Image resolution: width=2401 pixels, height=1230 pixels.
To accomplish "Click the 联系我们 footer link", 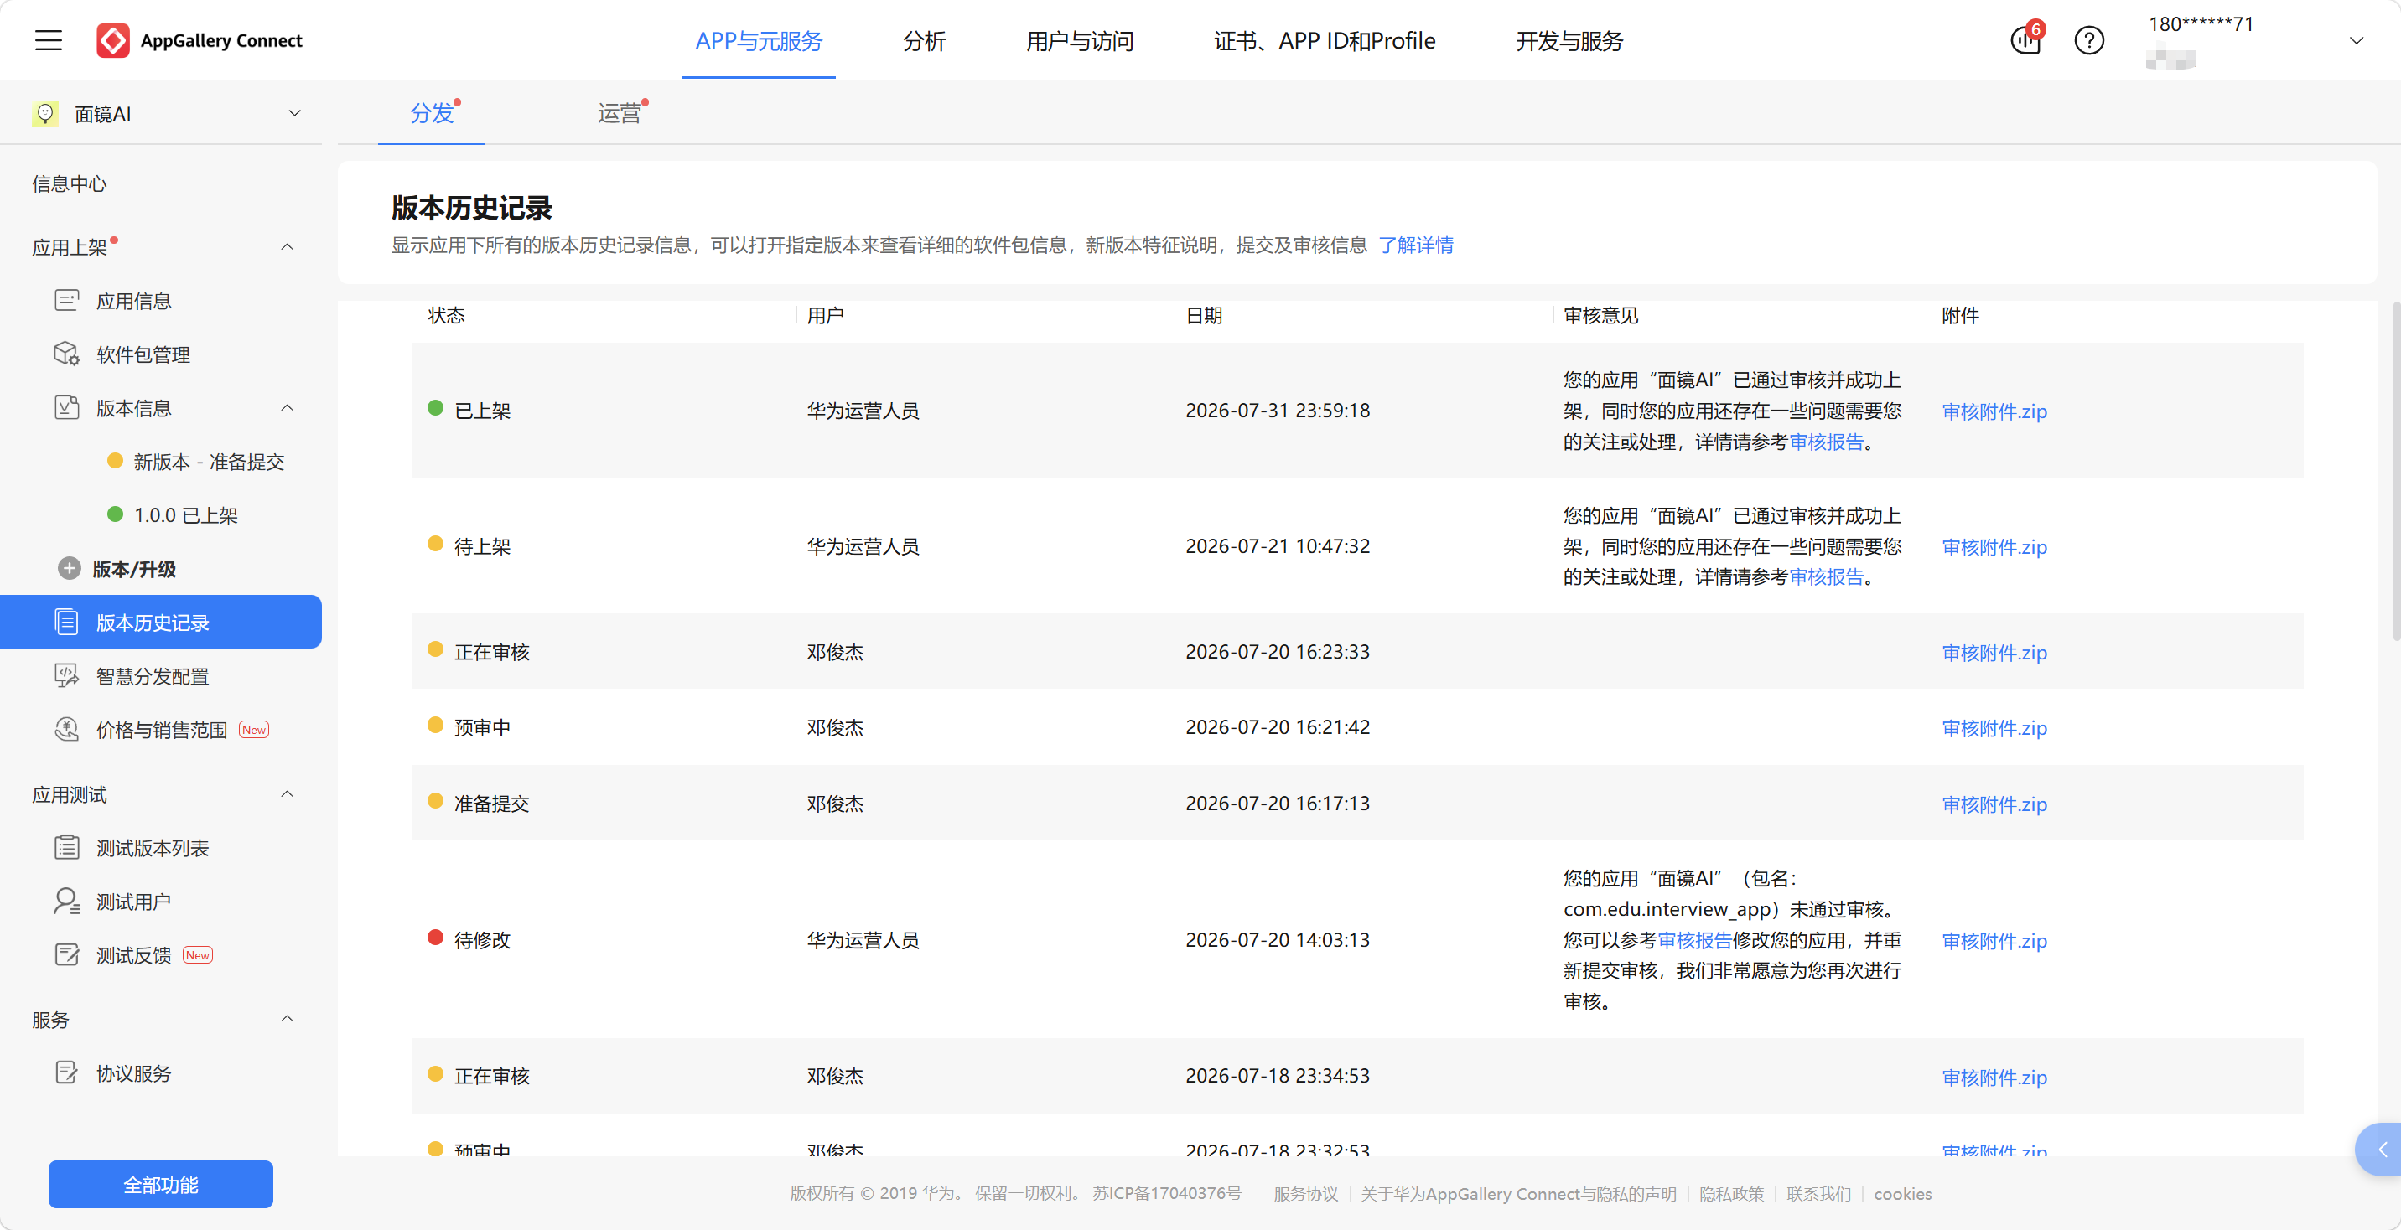I will tap(1818, 1194).
